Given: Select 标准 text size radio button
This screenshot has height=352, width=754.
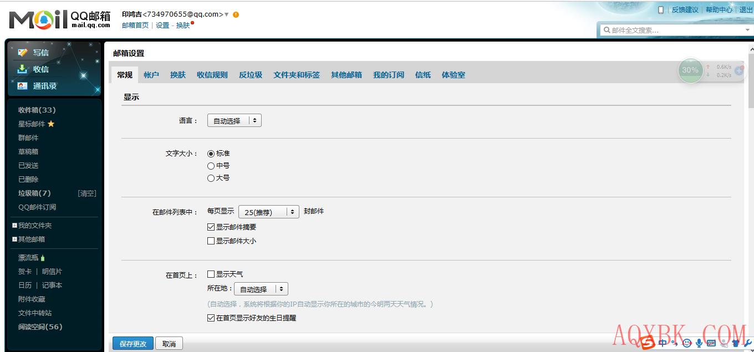Looking at the screenshot, I should point(211,154).
